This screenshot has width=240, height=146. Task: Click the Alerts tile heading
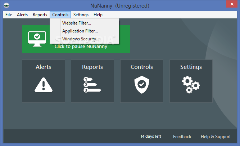(x=44, y=67)
